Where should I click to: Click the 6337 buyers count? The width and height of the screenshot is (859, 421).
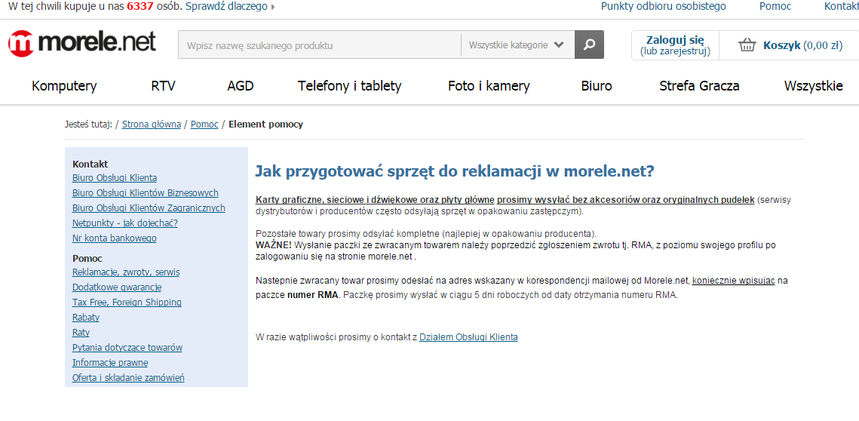coord(140,7)
